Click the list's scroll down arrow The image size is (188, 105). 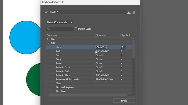point(133,93)
